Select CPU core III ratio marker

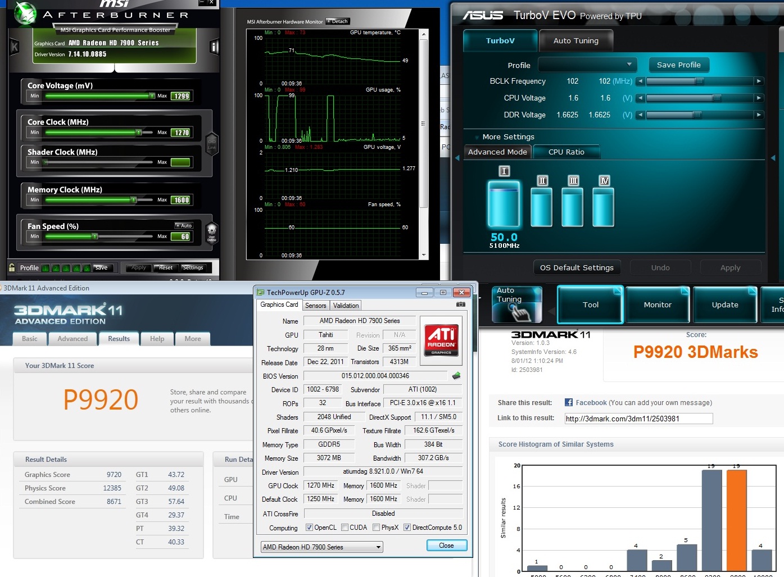pos(573,180)
